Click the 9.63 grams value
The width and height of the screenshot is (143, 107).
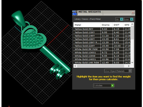(x=105, y=29)
